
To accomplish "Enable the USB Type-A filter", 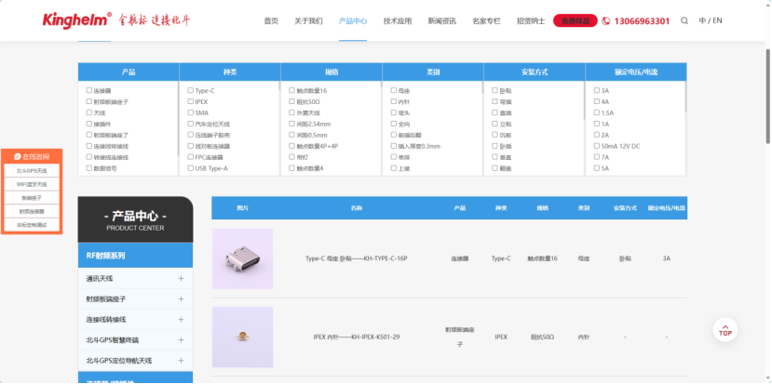I will click(x=191, y=168).
